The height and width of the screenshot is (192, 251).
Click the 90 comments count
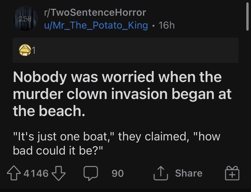pyautogui.click(x=117, y=173)
